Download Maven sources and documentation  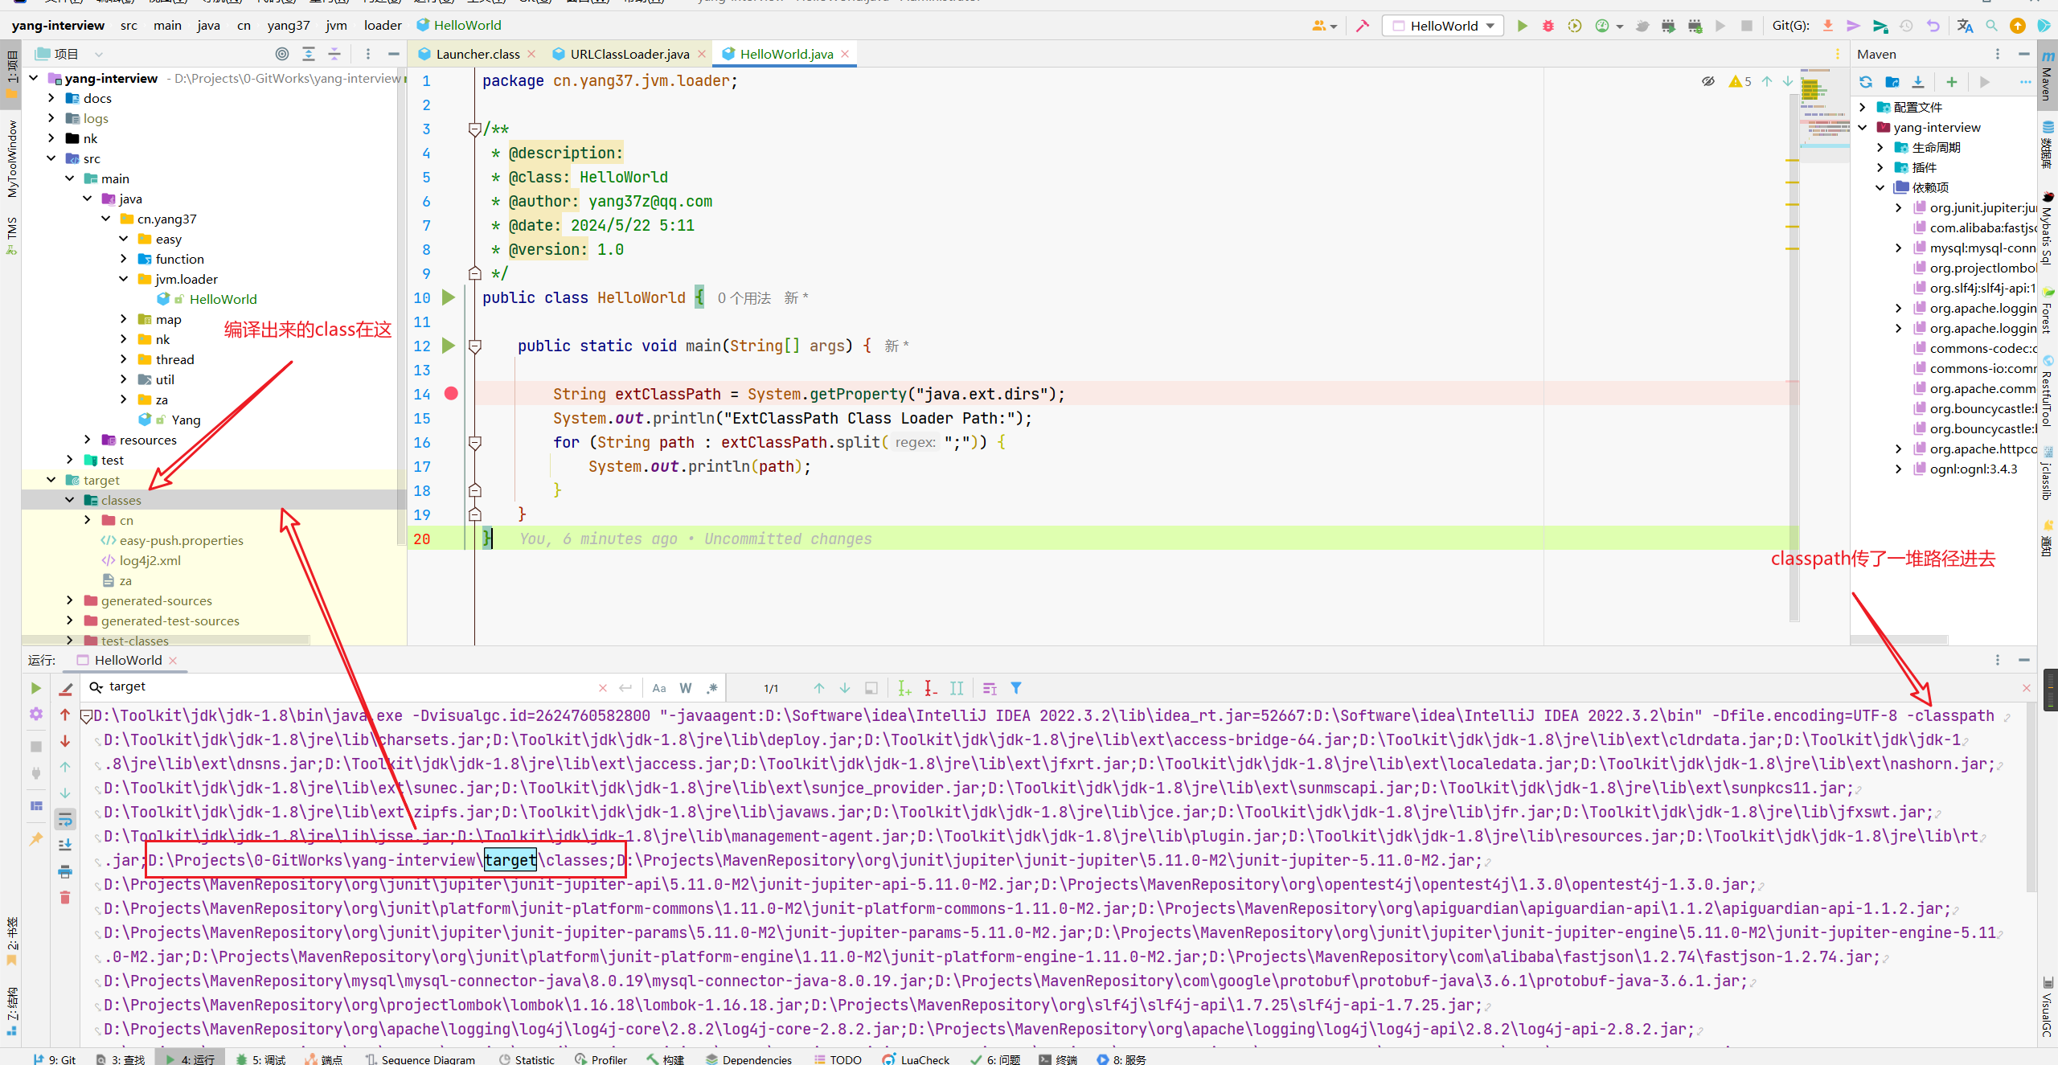point(1918,82)
